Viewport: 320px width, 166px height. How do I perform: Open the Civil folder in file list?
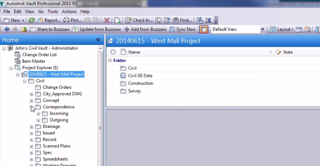pyautogui.click(x=132, y=68)
